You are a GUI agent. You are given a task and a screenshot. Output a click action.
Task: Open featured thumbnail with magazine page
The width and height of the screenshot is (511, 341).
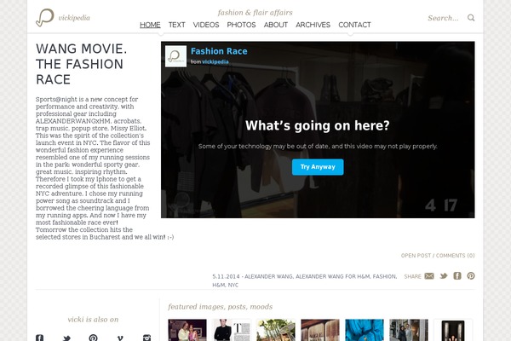click(232, 330)
